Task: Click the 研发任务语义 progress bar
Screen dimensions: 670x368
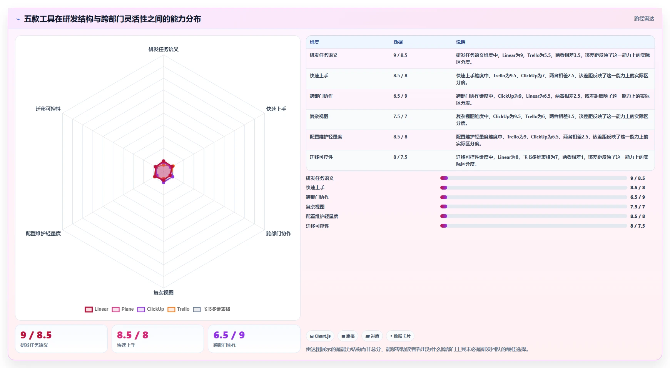Action: pyautogui.click(x=533, y=178)
